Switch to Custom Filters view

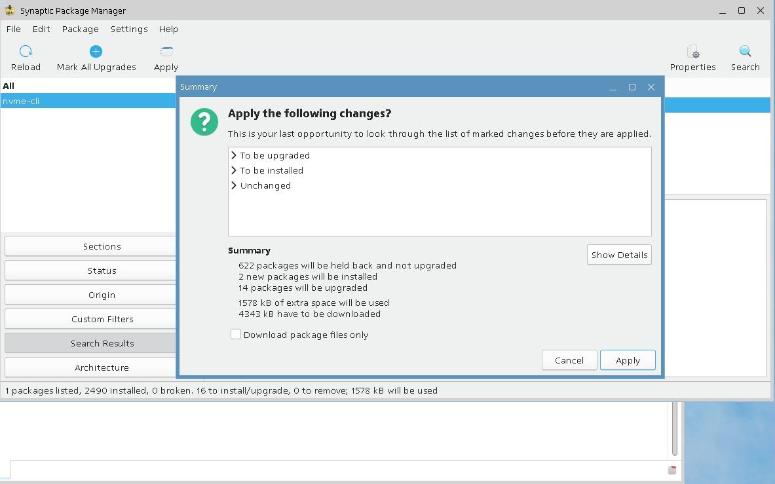coord(102,319)
